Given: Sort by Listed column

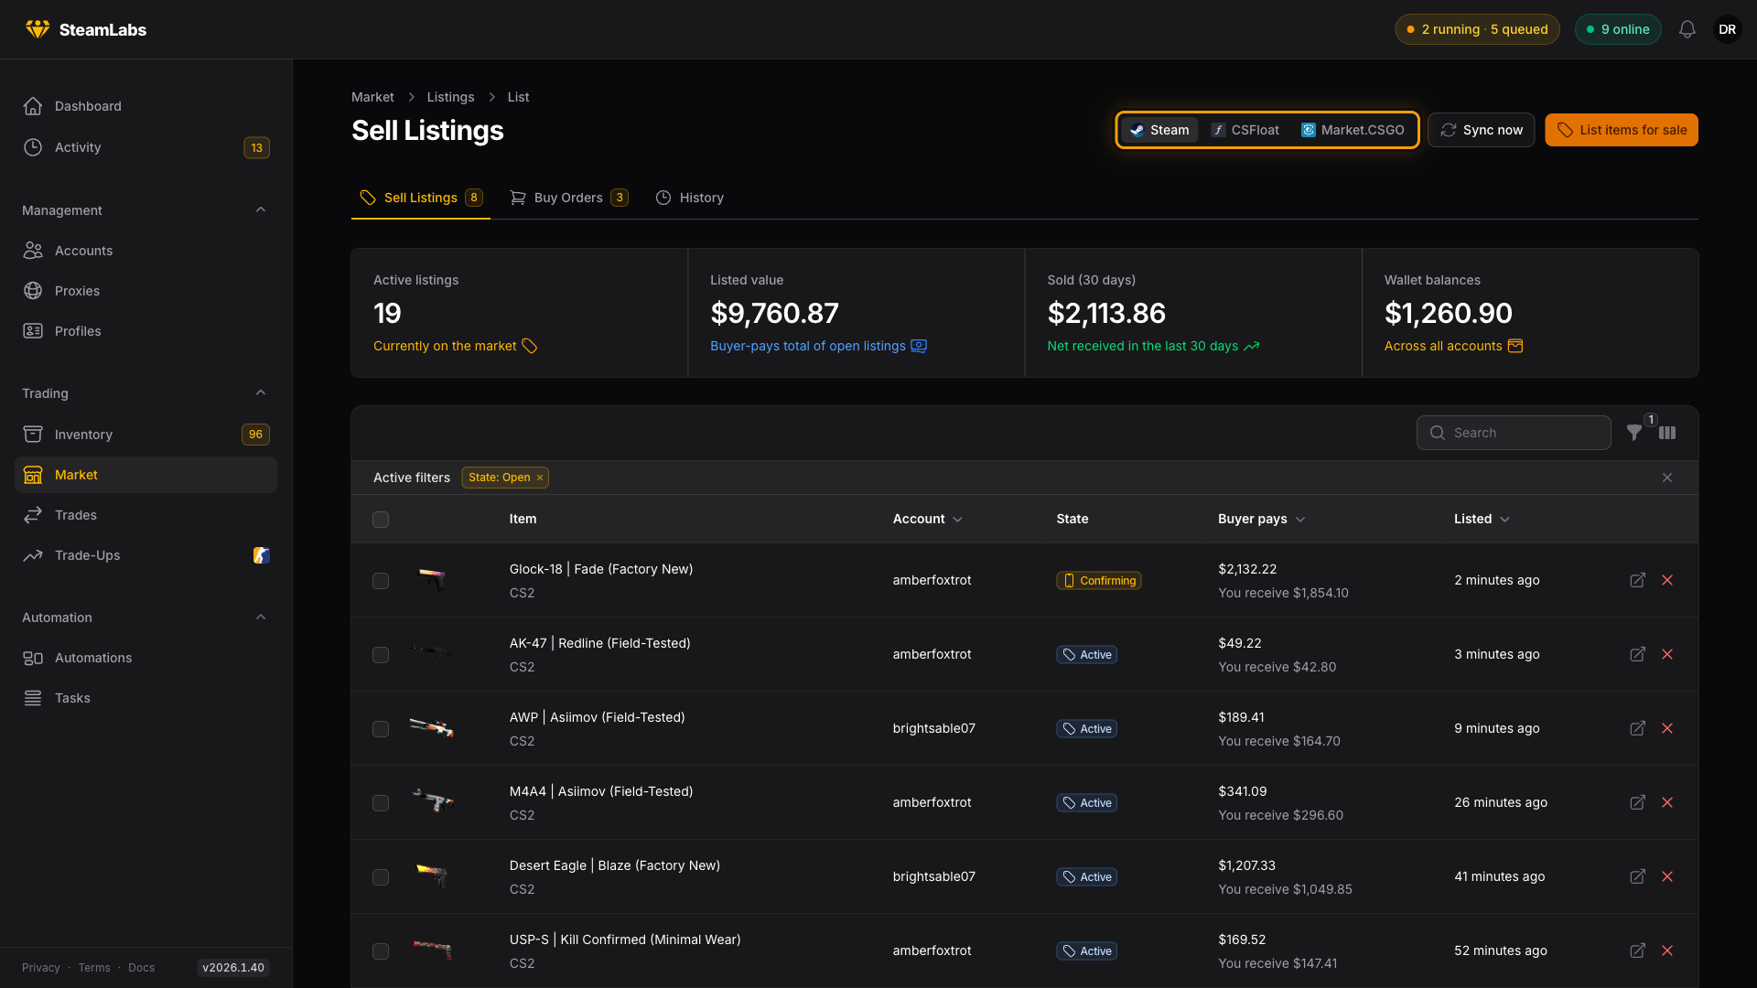Looking at the screenshot, I should coord(1482,519).
